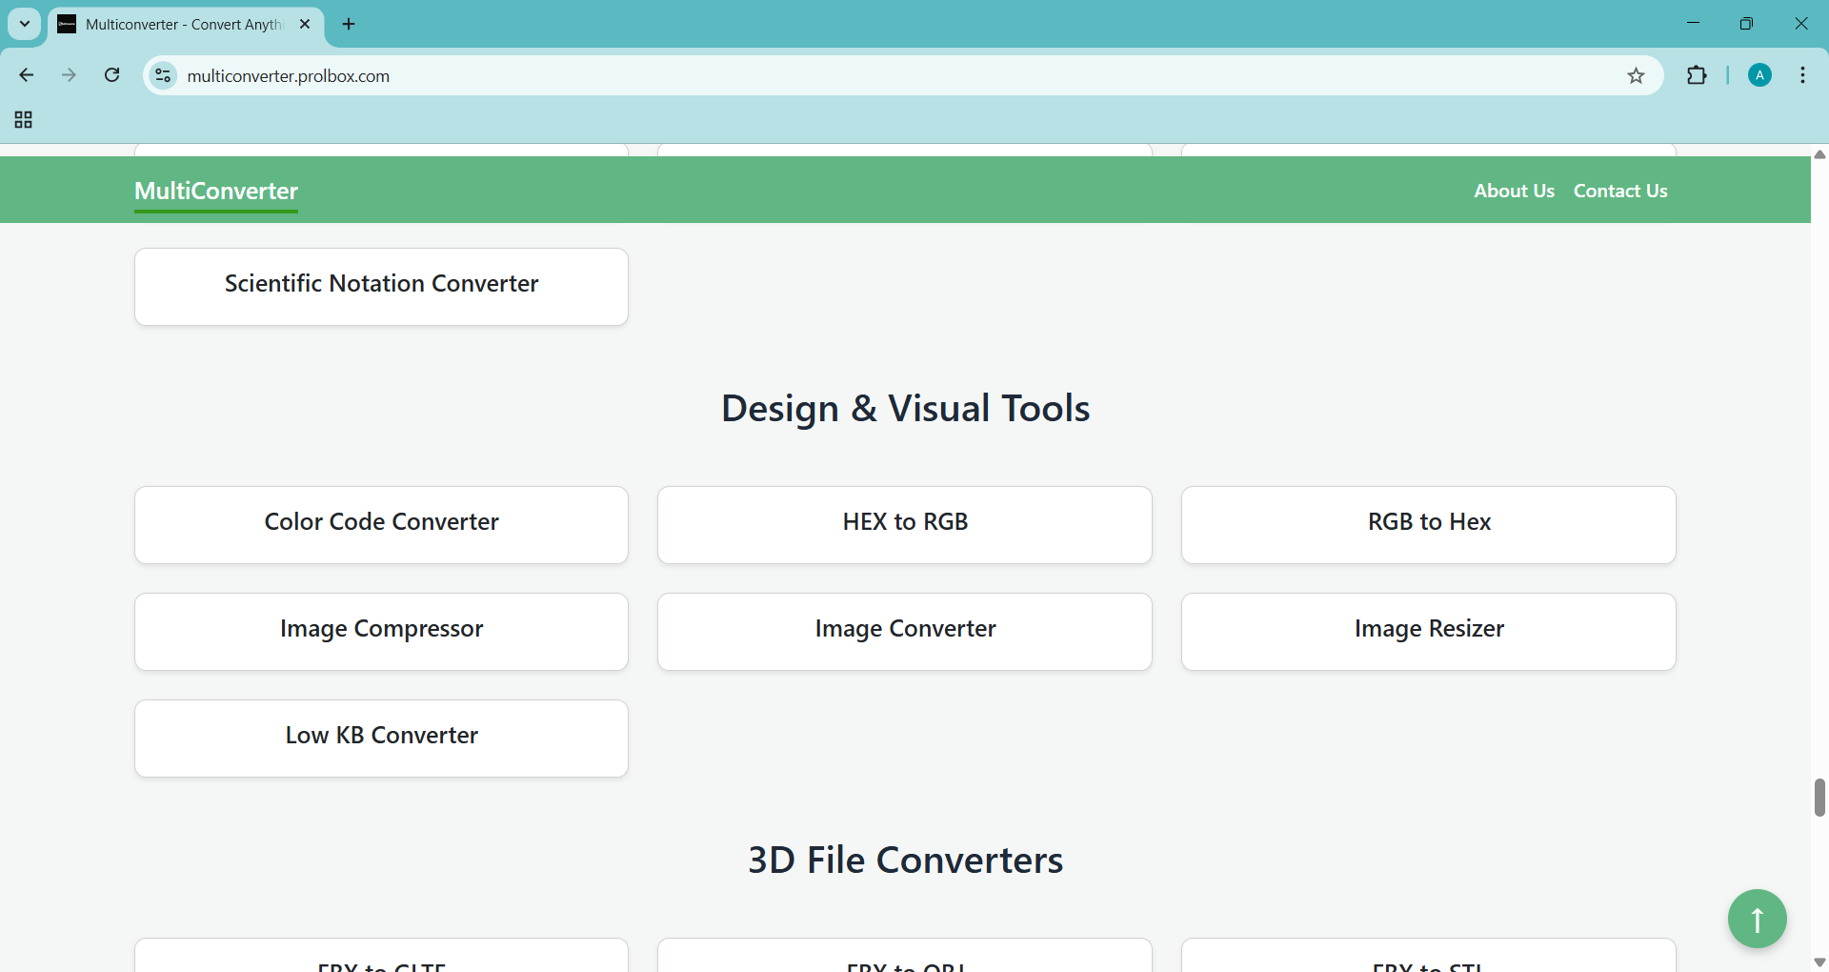Reload the page

click(112, 75)
